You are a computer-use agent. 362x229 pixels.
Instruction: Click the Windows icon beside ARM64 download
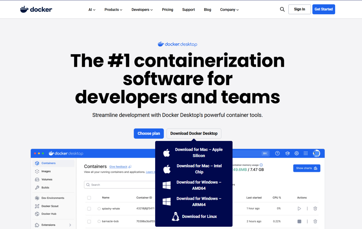[x=167, y=202]
